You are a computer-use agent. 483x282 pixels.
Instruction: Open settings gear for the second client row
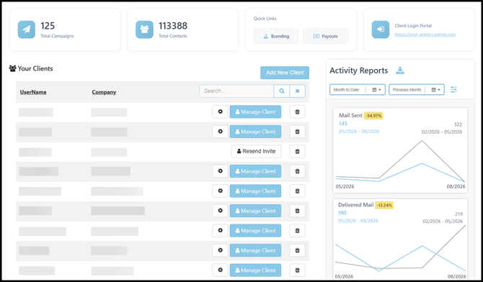(x=221, y=132)
